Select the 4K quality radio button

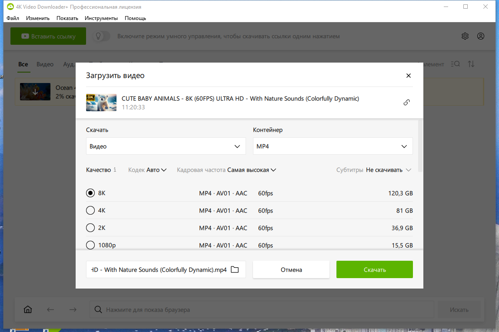point(90,210)
